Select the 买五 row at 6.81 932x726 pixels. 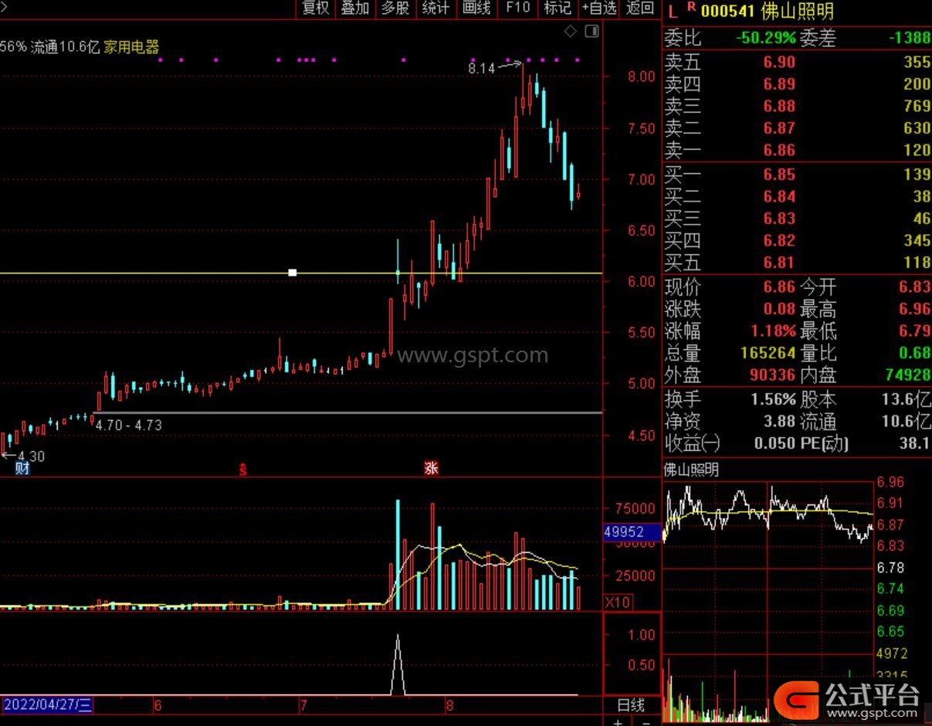pyautogui.click(x=797, y=263)
